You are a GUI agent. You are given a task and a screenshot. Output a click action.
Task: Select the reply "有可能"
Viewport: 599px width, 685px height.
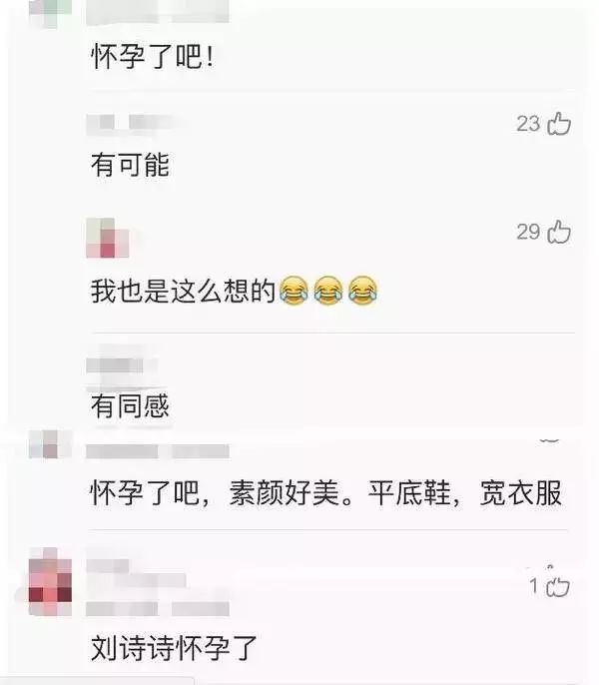tap(130, 165)
